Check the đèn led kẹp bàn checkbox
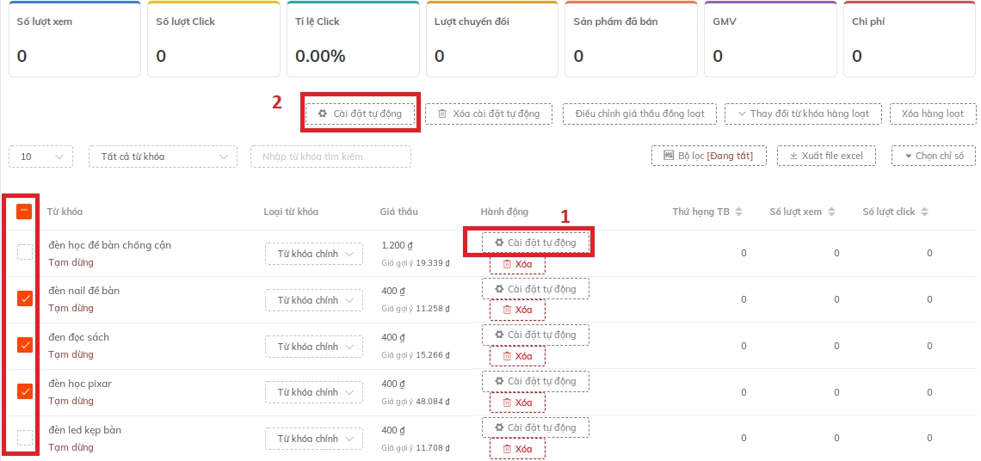Screen dimensions: 981x461 [25, 438]
